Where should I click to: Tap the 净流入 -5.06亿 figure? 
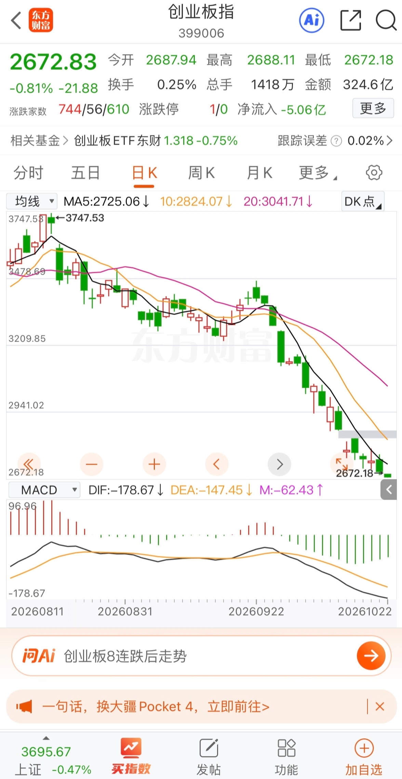pyautogui.click(x=282, y=109)
